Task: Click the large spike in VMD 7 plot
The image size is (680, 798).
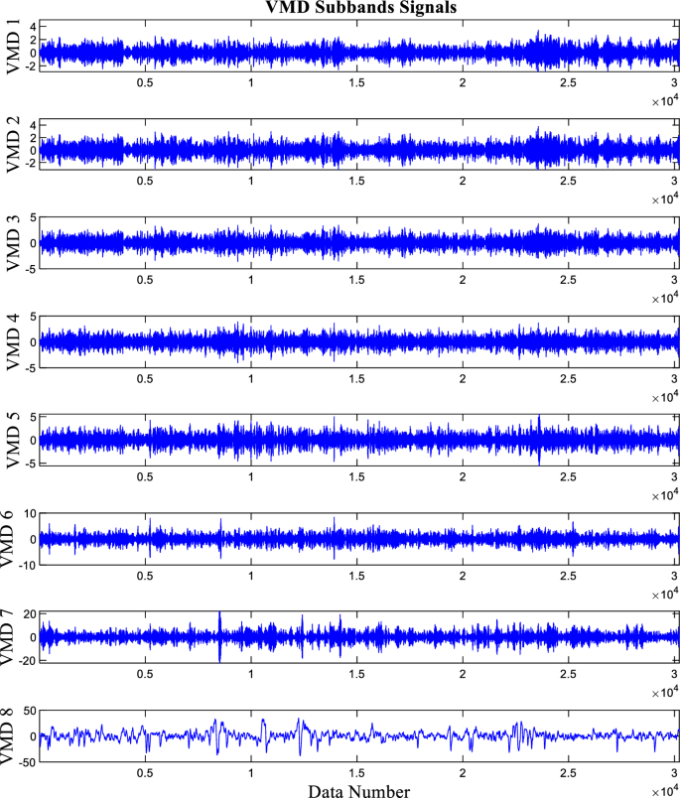Action: (x=219, y=637)
